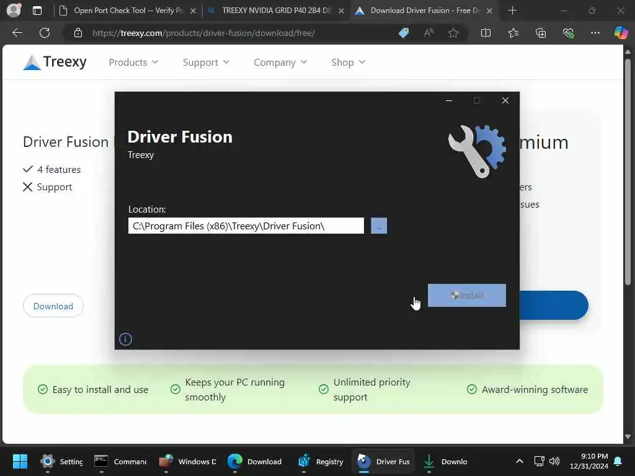Screen dimensions: 635x476
Task: Close the Driver Fusion installer window
Action: point(505,100)
